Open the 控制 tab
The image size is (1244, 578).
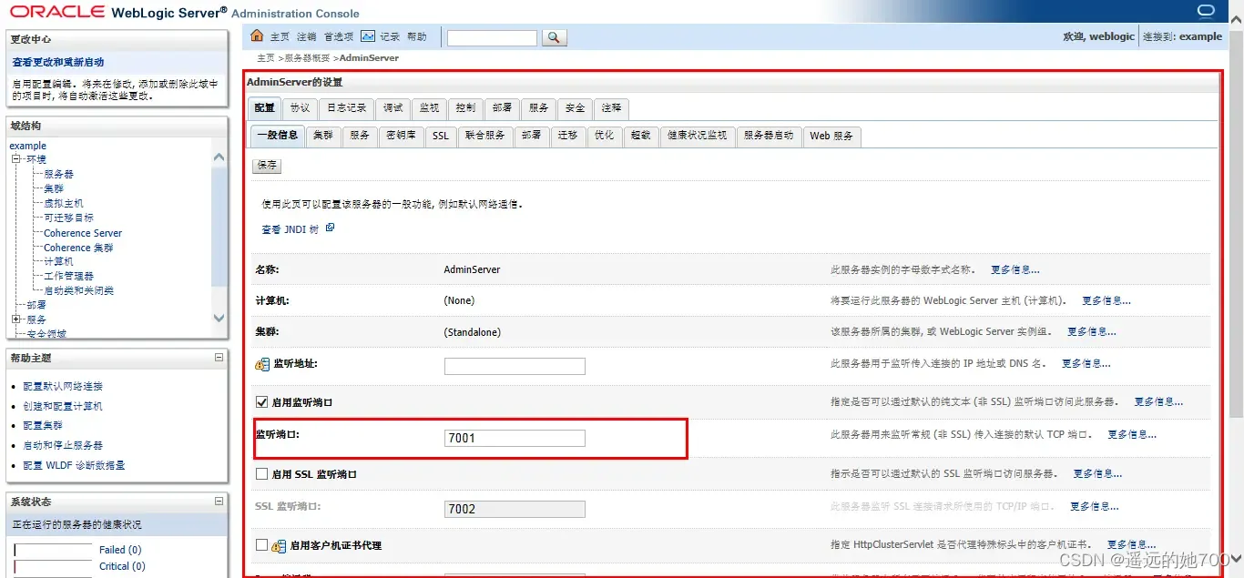point(465,107)
